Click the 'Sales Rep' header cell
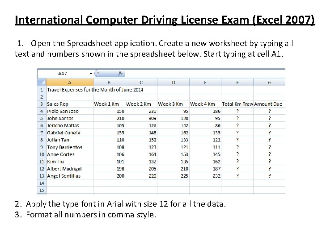The height and width of the screenshot is (241, 322). (x=70, y=104)
